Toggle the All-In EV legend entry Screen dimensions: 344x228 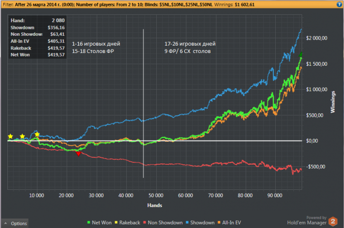point(229,223)
